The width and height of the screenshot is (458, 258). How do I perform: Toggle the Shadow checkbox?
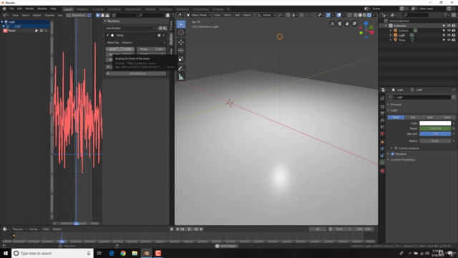393,154
